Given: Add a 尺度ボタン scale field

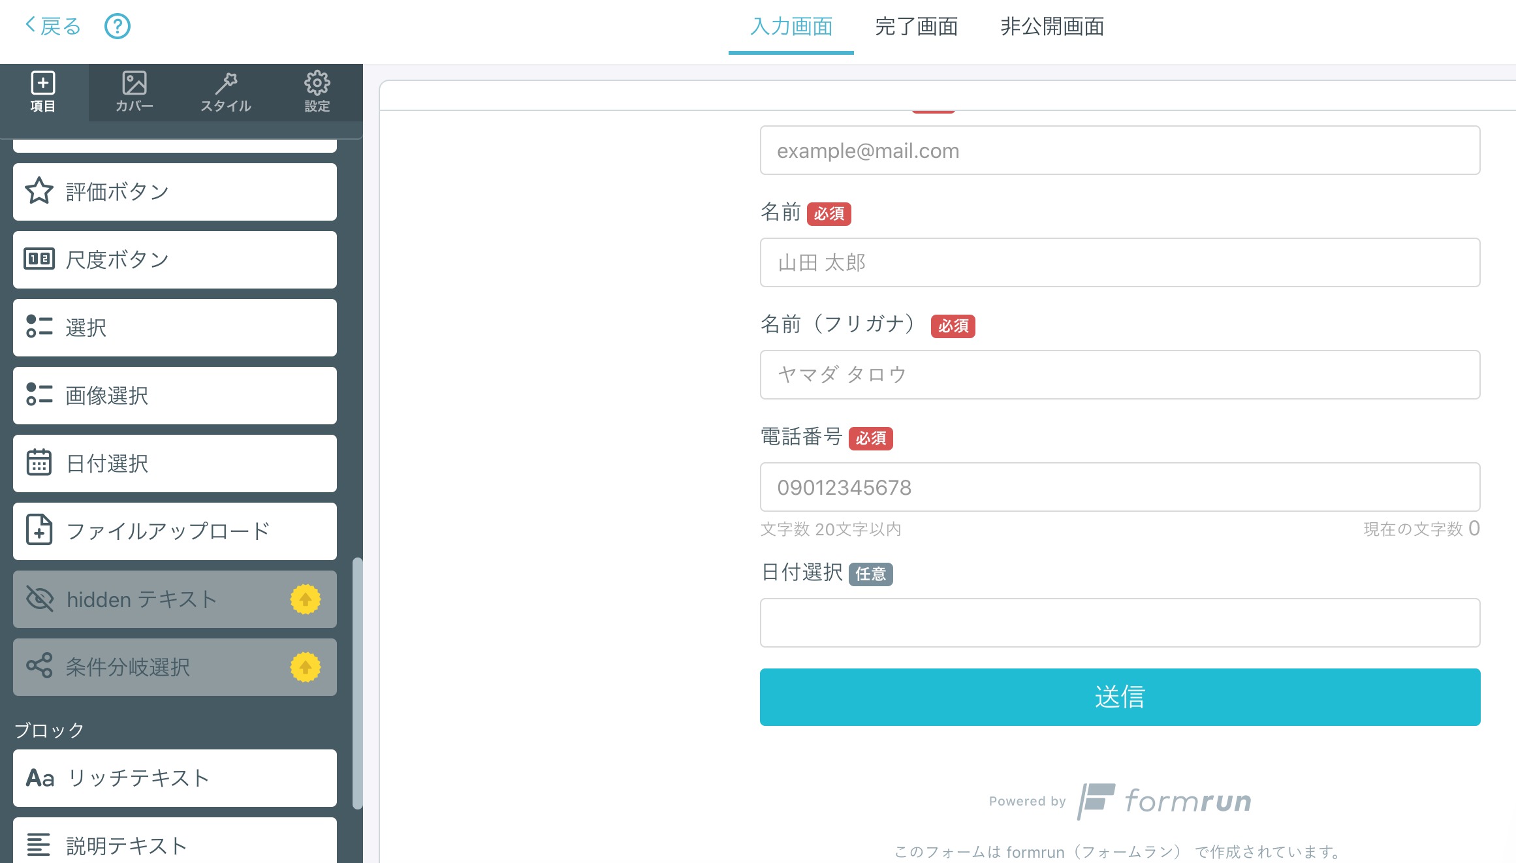Looking at the screenshot, I should 174,259.
